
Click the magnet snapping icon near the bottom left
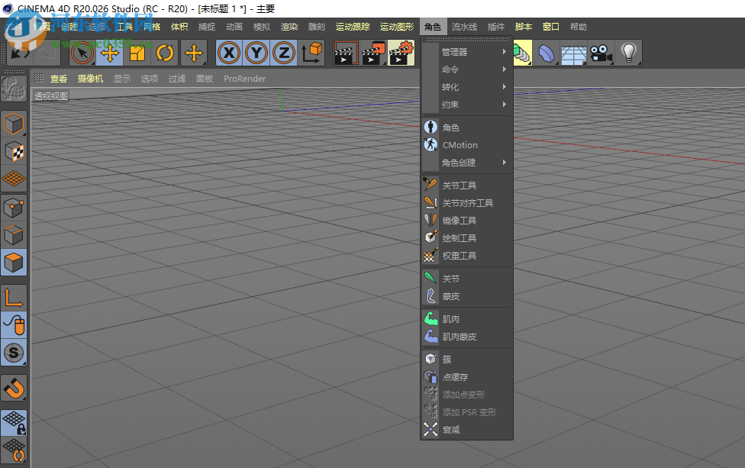click(13, 388)
